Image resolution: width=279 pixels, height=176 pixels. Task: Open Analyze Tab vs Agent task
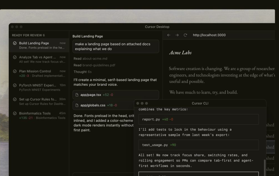(x=39, y=59)
